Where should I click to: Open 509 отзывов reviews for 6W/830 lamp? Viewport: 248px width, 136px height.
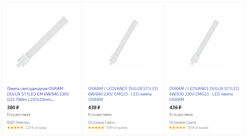198,128
